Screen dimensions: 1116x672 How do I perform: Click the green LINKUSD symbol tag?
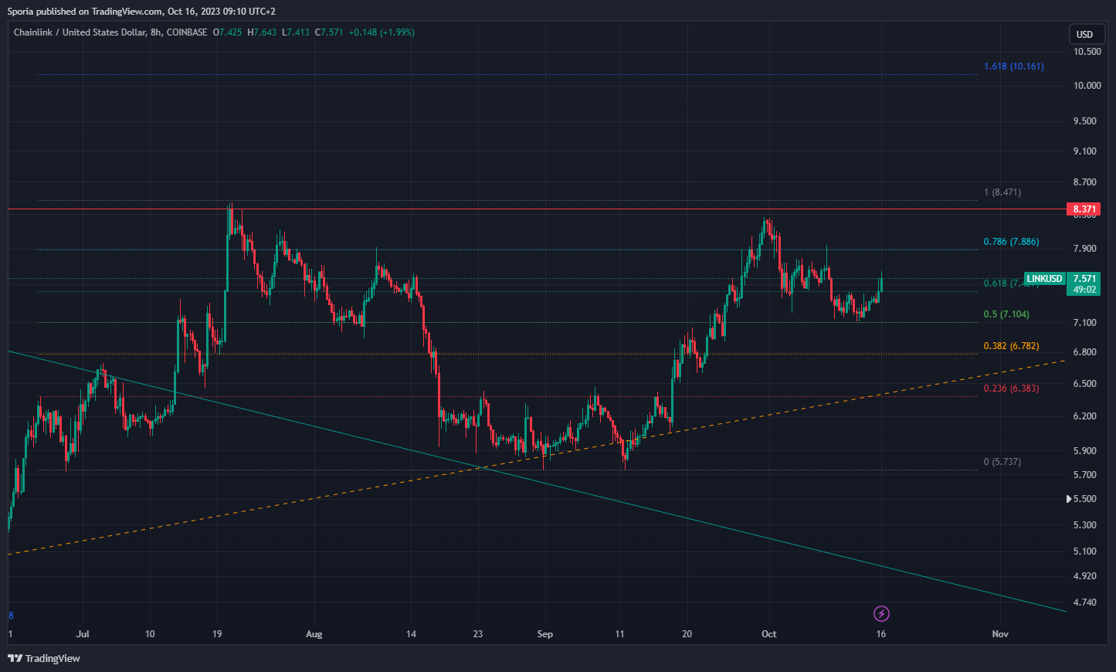(1045, 279)
